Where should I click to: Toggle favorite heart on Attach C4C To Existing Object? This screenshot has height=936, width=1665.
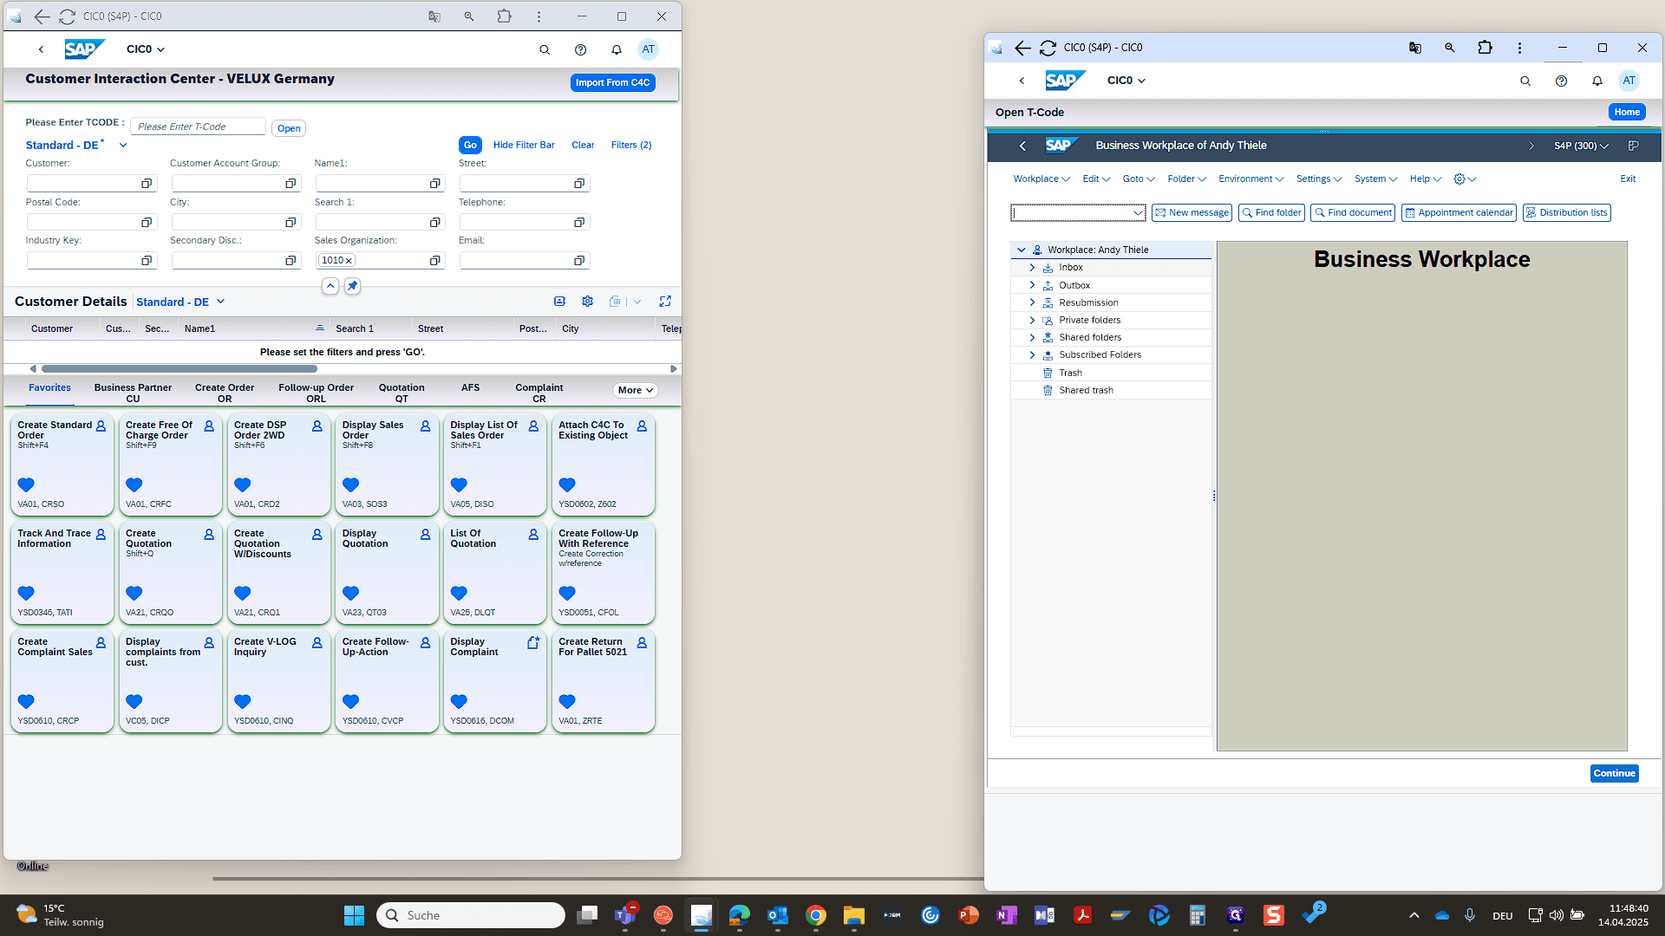(567, 485)
